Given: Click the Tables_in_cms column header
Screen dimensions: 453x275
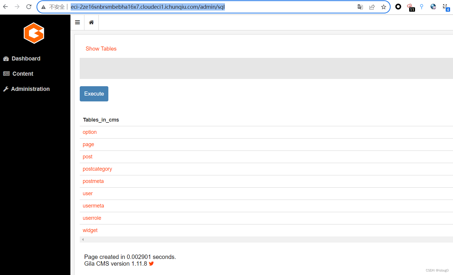Looking at the screenshot, I should 101,120.
